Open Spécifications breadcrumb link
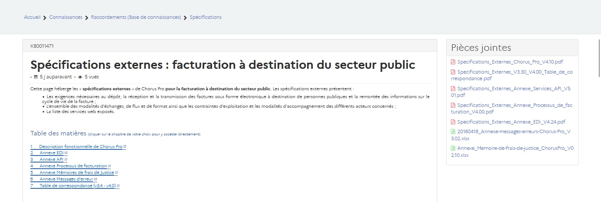 [205, 18]
